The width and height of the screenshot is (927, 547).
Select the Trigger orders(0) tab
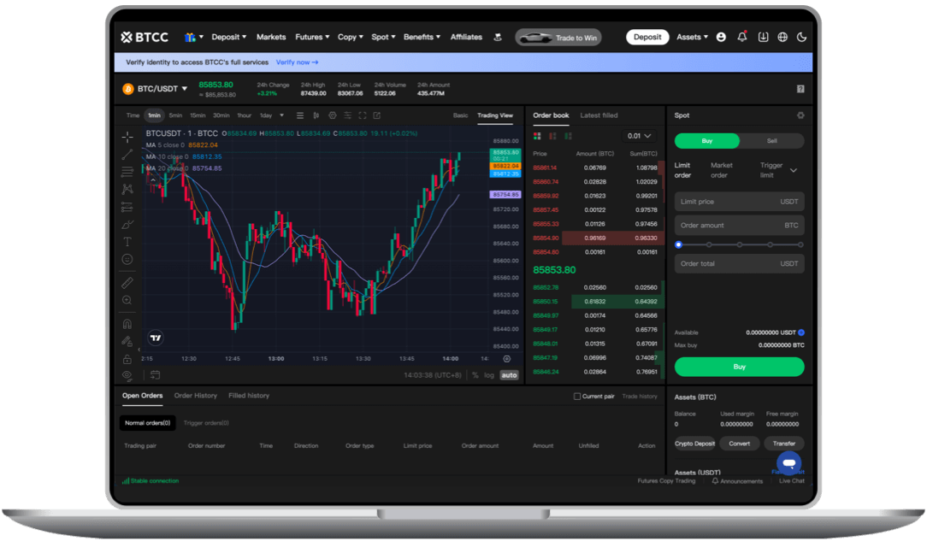point(206,423)
